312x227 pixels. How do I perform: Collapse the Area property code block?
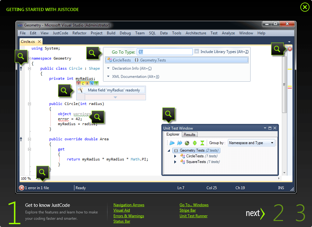pyautogui.click(x=29, y=139)
